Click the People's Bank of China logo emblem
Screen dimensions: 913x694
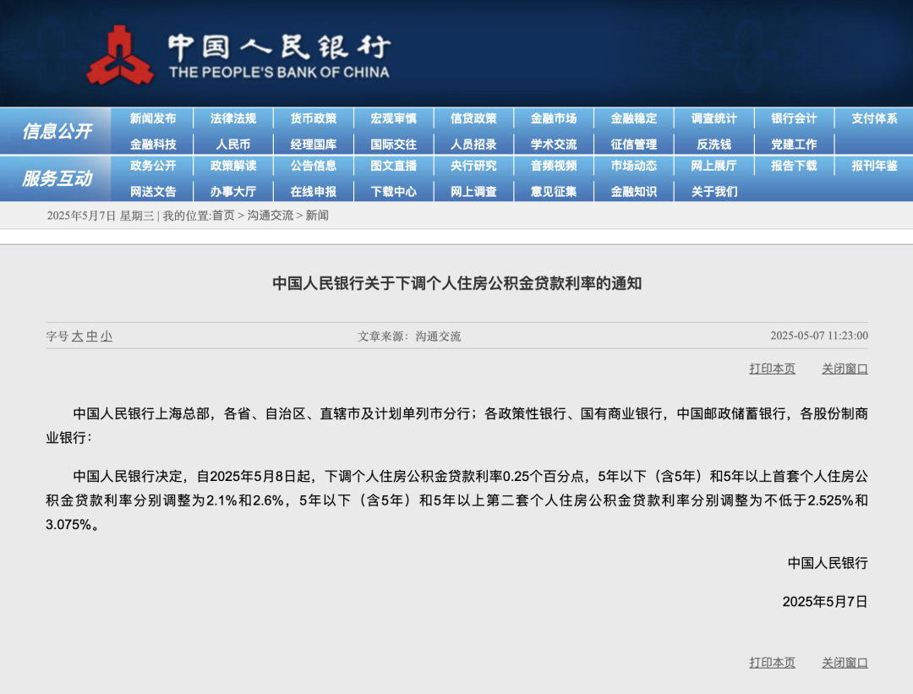pos(121,52)
